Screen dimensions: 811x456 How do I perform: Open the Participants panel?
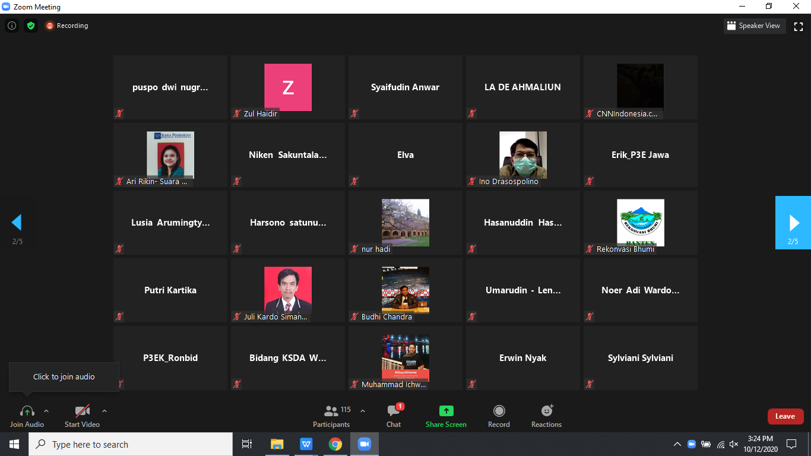tap(331, 416)
